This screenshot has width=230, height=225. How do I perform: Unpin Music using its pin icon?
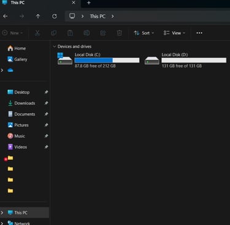click(47, 136)
